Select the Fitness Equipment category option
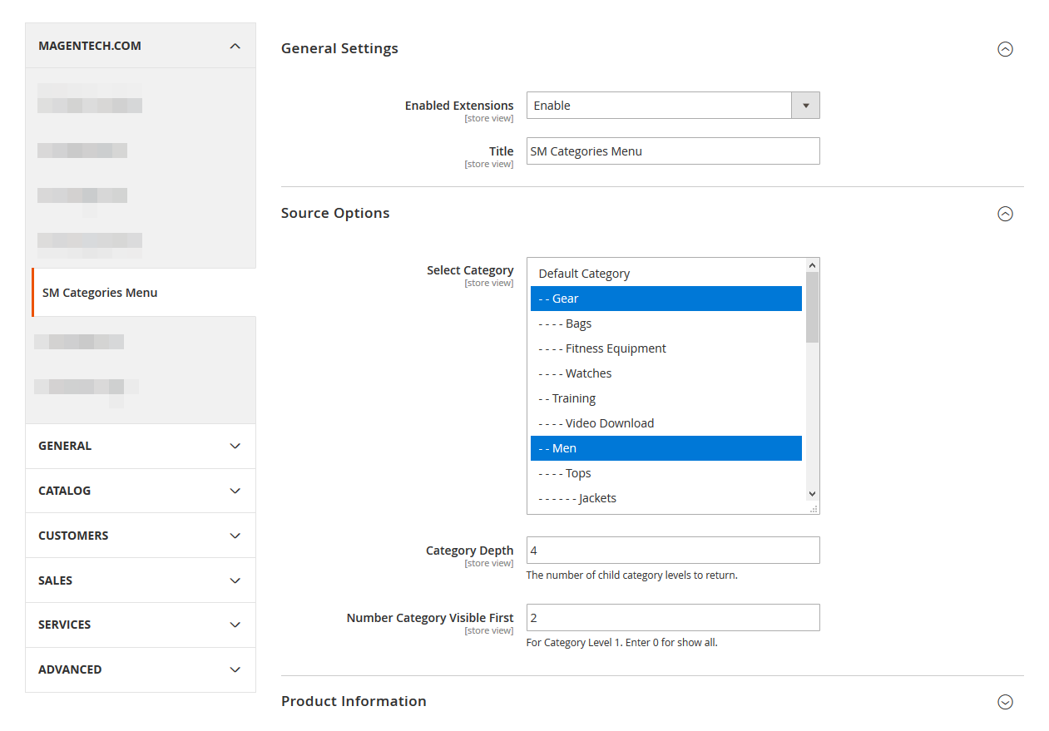 [616, 348]
